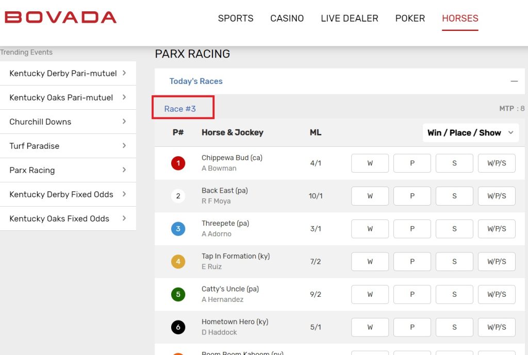528x355 pixels.
Task: Open the Win / Place / Show dropdown
Action: click(470, 132)
